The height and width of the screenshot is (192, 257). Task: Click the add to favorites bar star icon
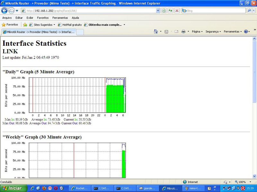(25, 25)
